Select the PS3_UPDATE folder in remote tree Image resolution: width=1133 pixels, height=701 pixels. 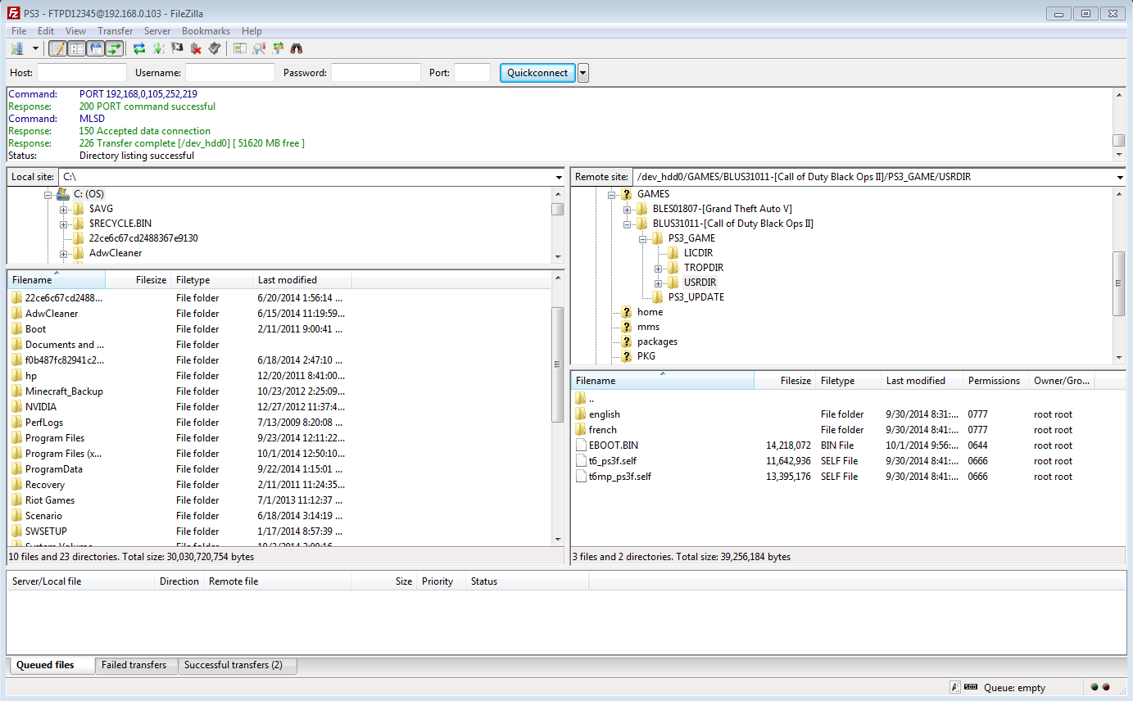(x=696, y=297)
